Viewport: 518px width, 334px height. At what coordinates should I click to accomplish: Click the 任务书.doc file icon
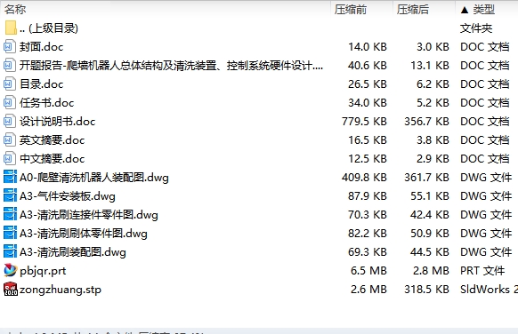click(9, 102)
